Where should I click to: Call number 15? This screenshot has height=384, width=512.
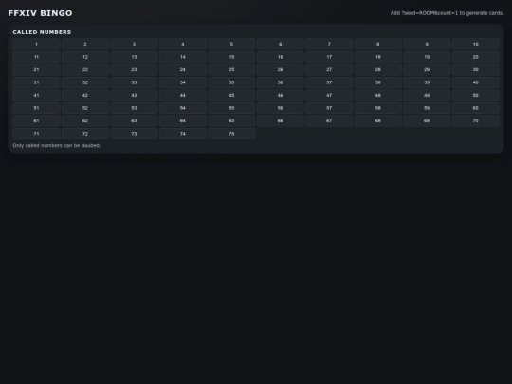click(x=231, y=57)
